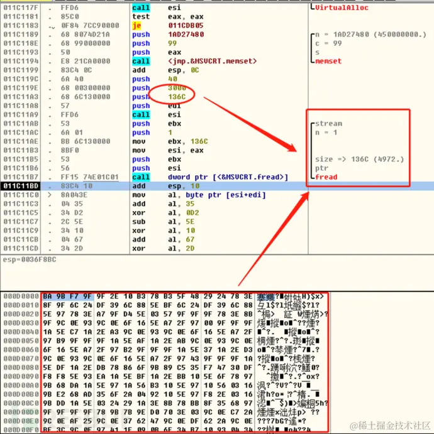Click dump address 000D00B0
The height and width of the screenshot is (434, 434).
coord(21,394)
